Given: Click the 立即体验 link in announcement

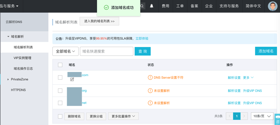Looking at the screenshot, I should [x=142, y=38].
